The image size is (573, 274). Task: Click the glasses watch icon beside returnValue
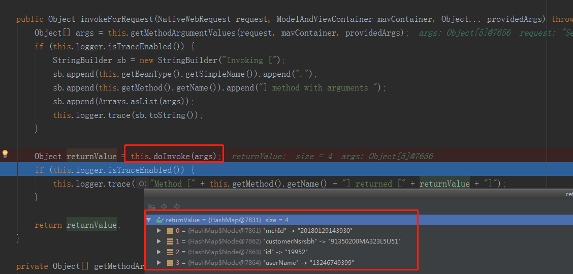[160, 220]
